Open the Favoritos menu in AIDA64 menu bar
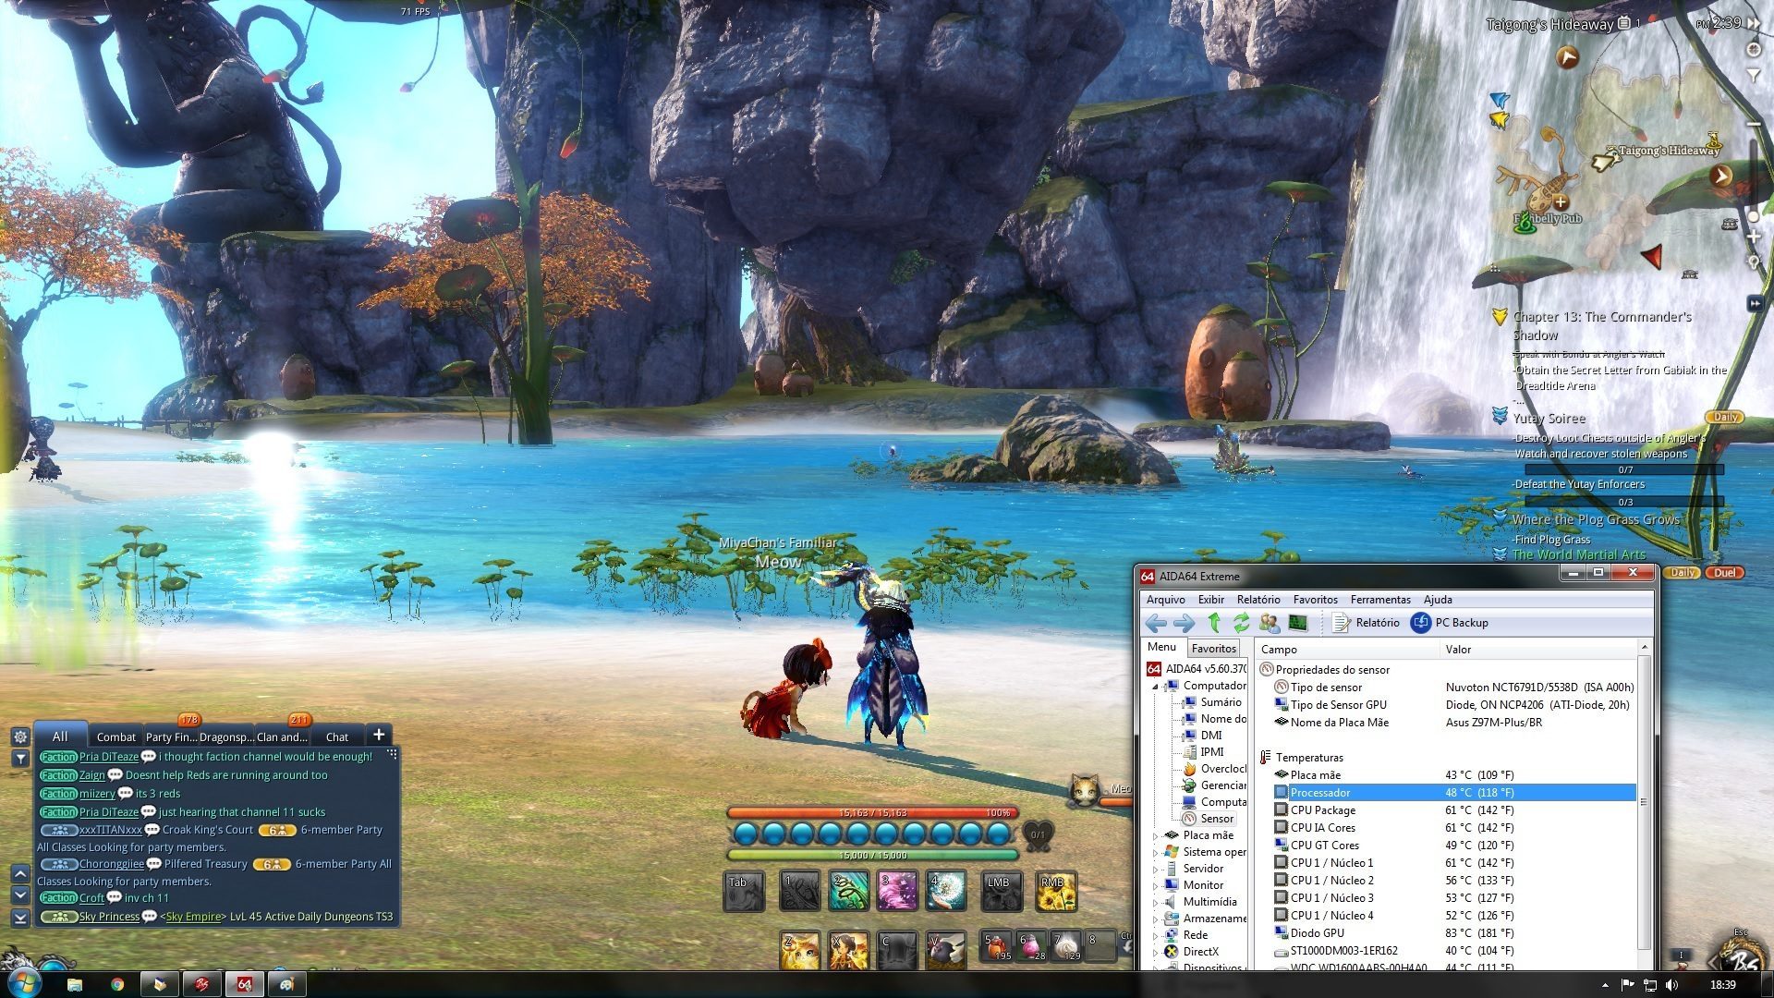This screenshot has height=998, width=1774. 1315,600
